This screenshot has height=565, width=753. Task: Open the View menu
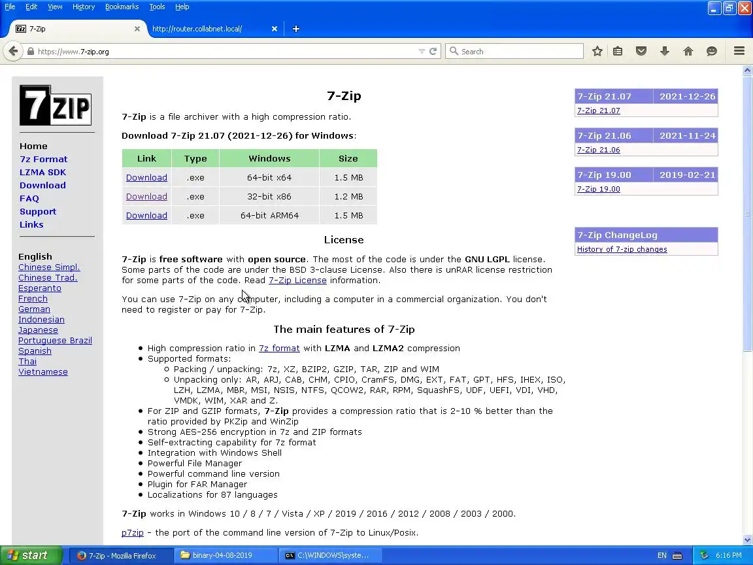coord(55,7)
